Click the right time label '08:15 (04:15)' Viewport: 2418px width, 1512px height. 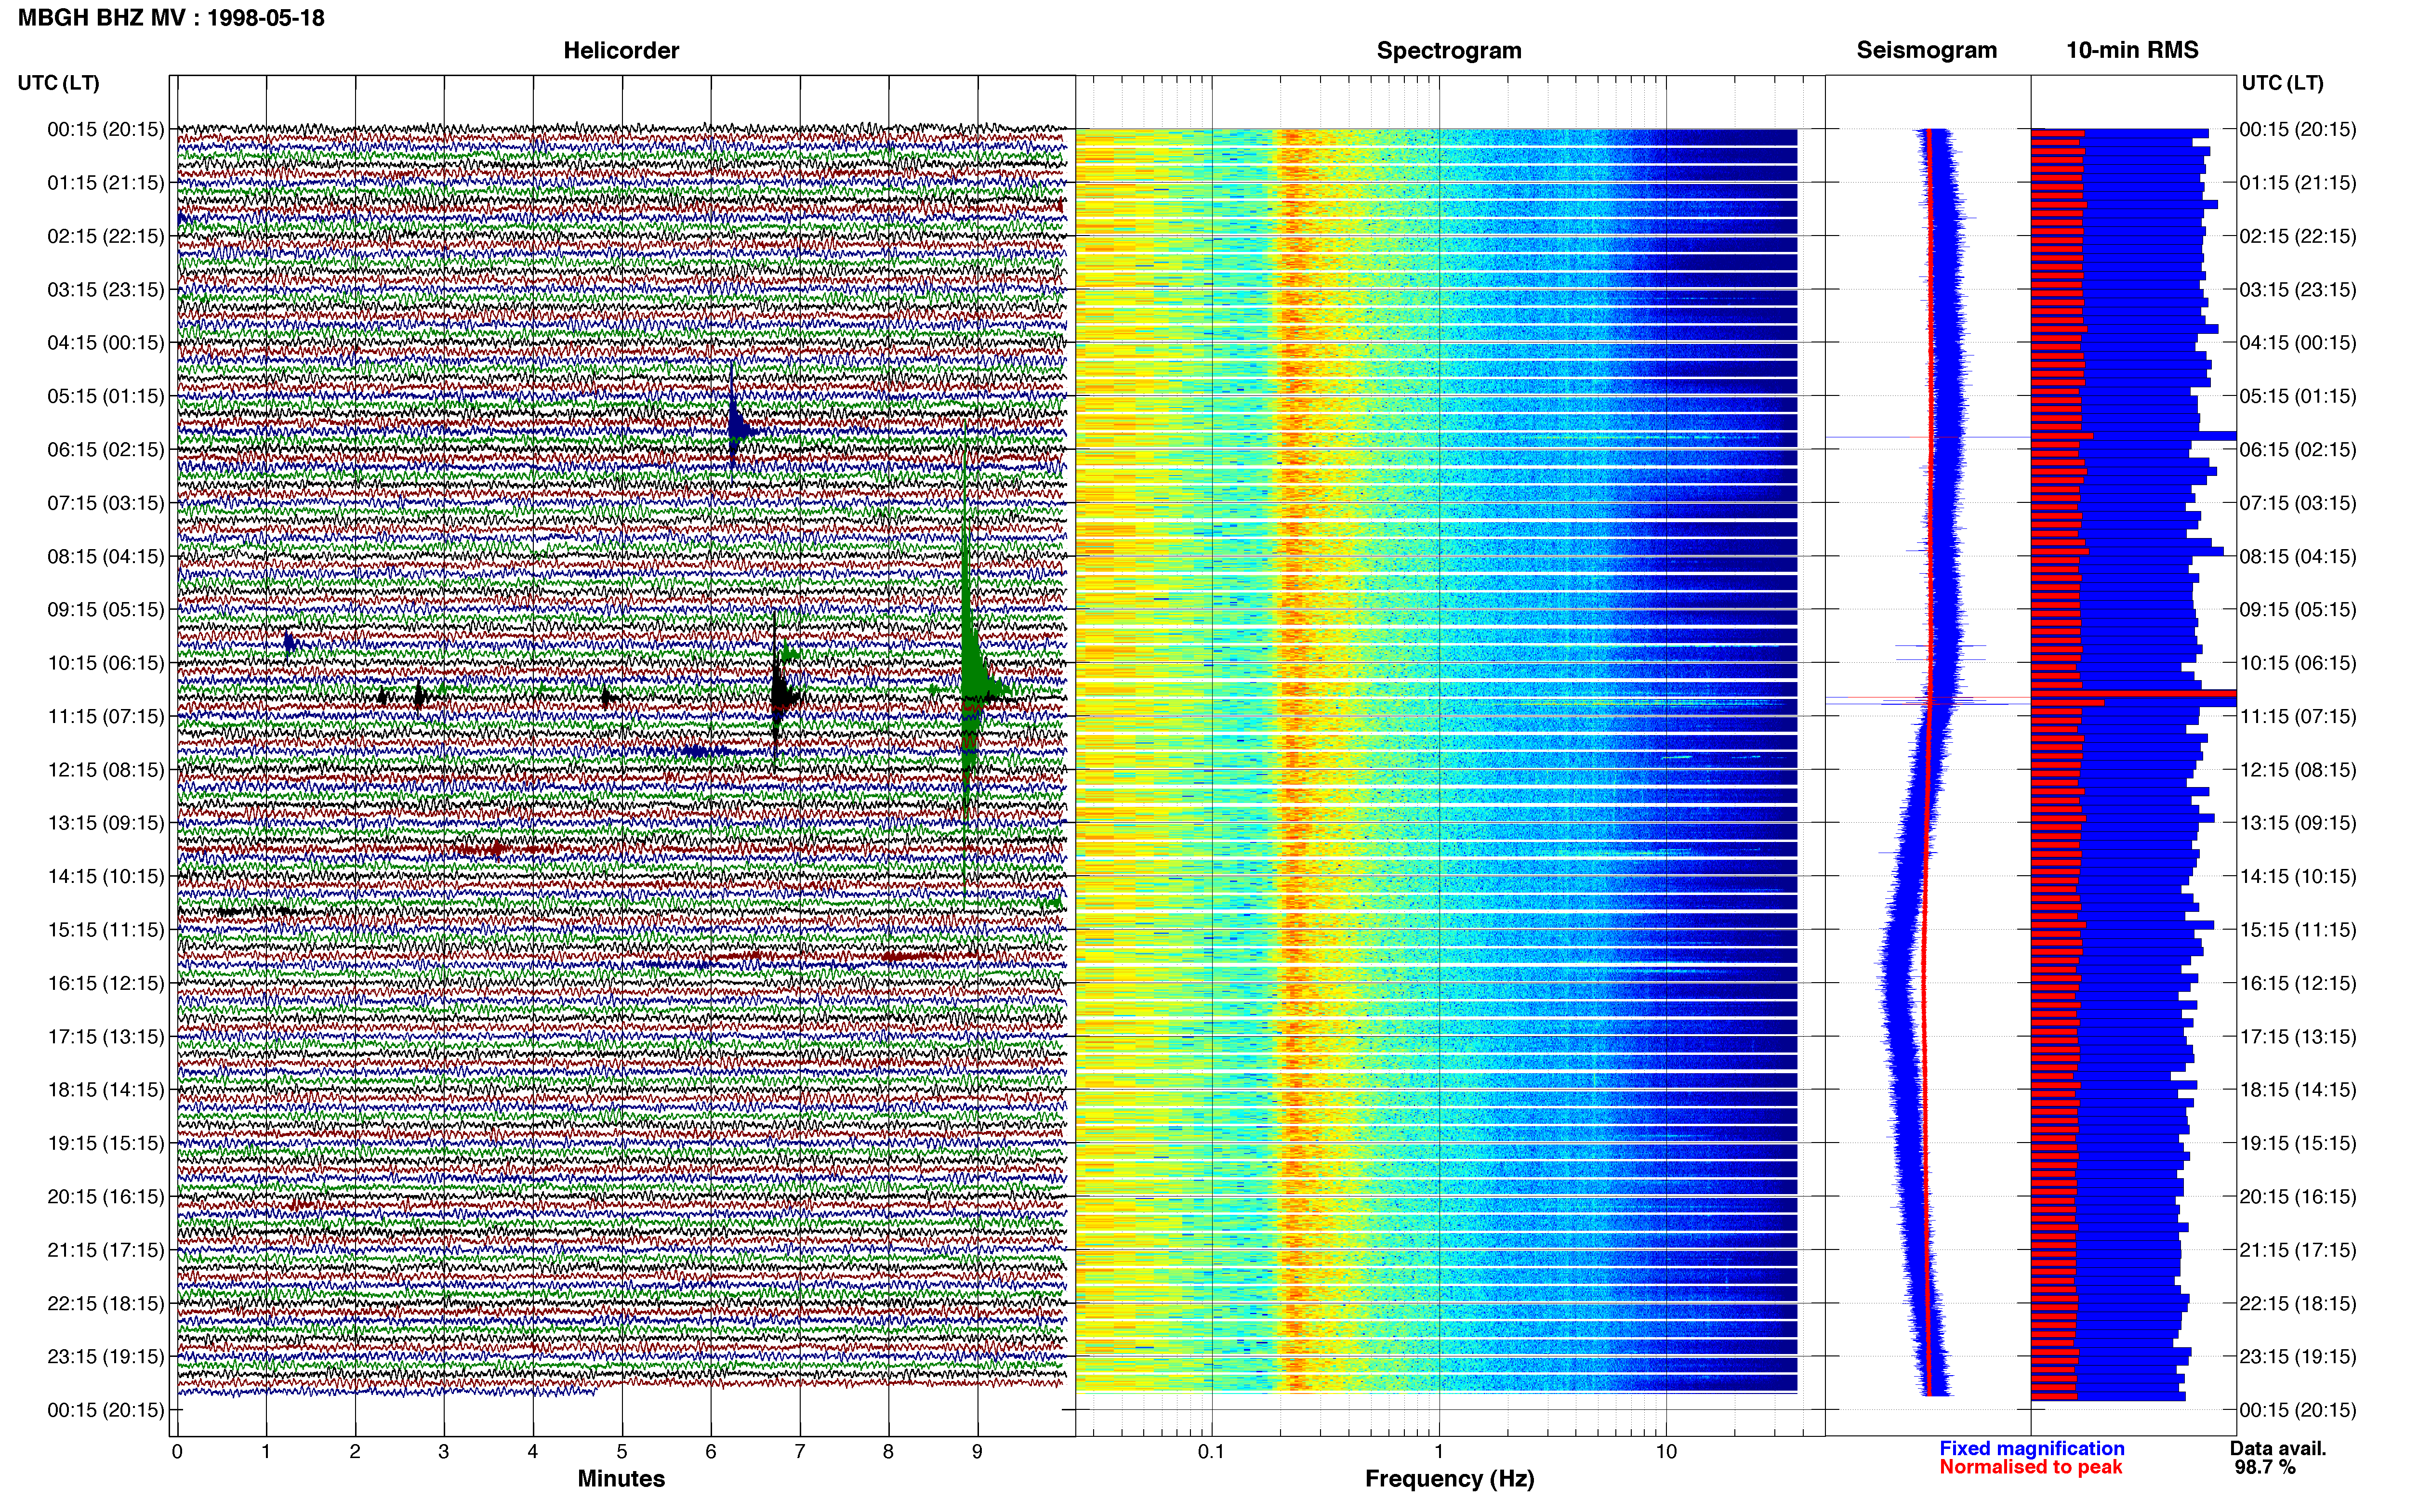click(x=2298, y=556)
